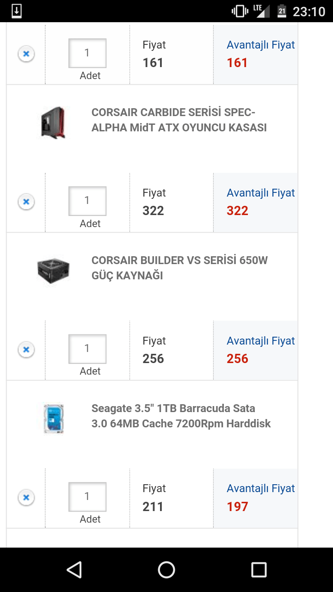
Task: Edit quantity of Seagate 1TB harddisk
Action: [87, 497]
